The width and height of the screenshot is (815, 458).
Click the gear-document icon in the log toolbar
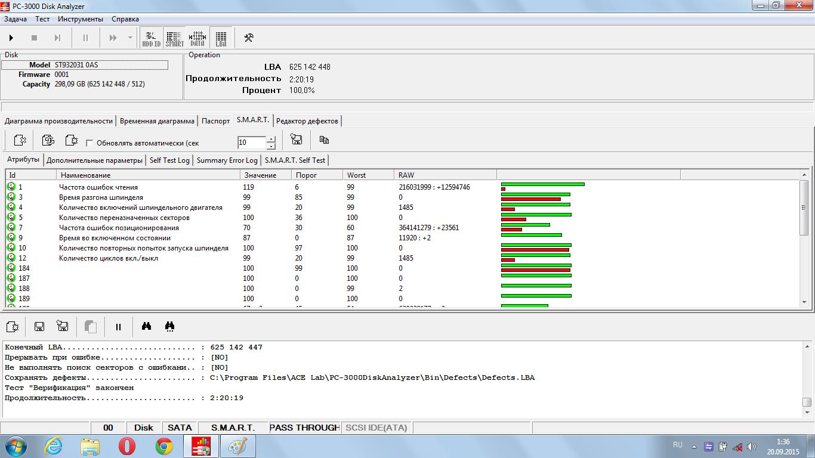12,326
